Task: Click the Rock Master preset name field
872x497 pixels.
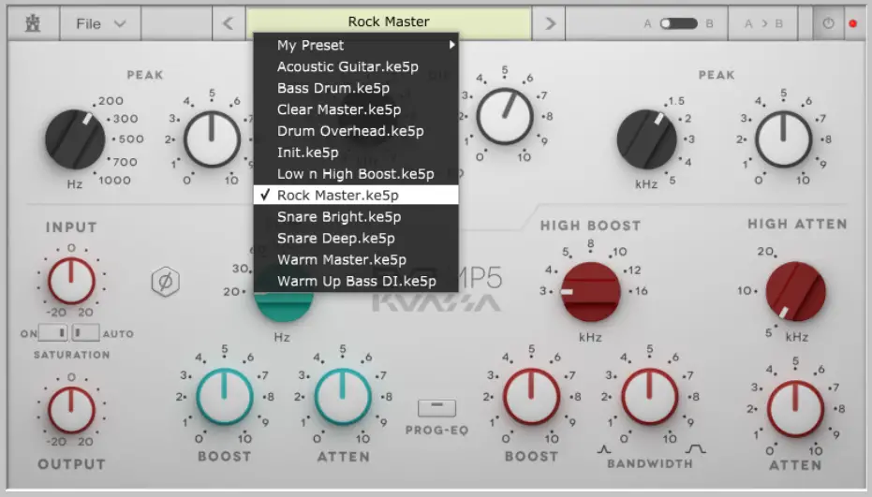Action: coord(388,22)
